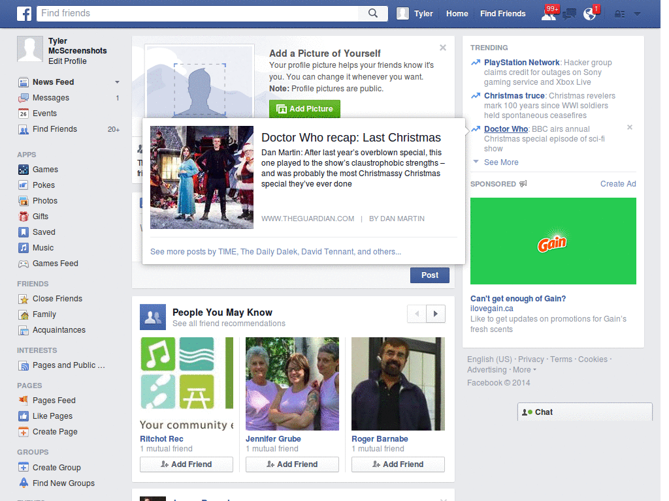Viewport: 669px width, 501px height.
Task: Open See all friend recommendations
Action: pyautogui.click(x=229, y=324)
